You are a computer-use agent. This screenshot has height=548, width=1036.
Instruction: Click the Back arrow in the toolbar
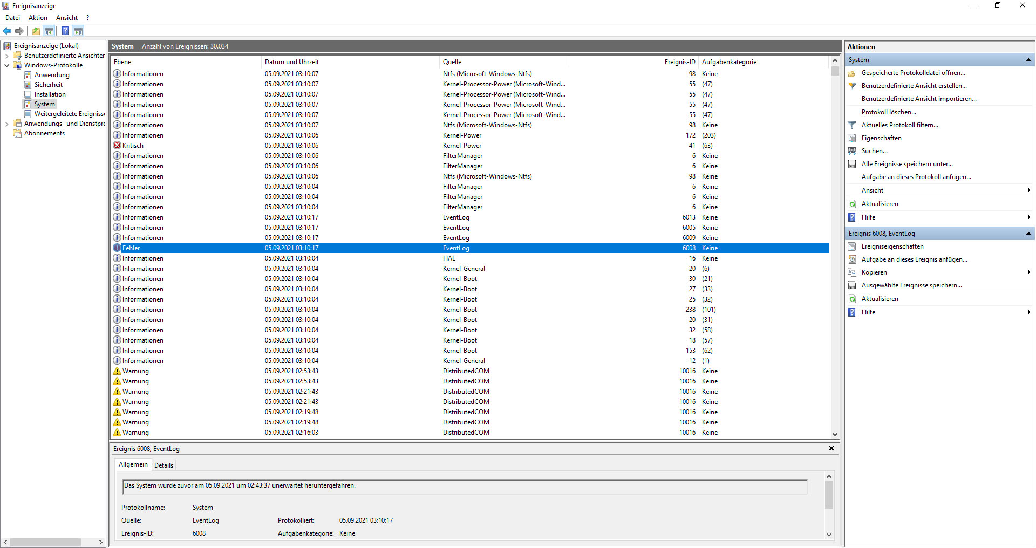7,31
